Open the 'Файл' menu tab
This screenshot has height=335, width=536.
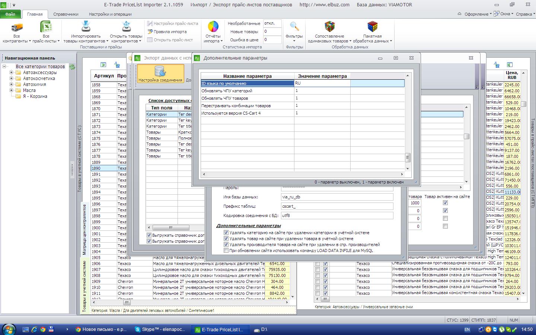coord(10,14)
